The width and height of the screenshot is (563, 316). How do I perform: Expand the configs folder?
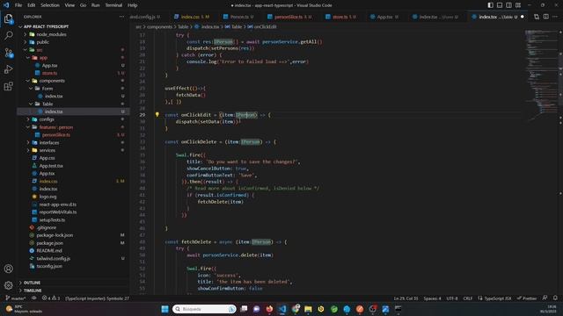[x=47, y=119]
